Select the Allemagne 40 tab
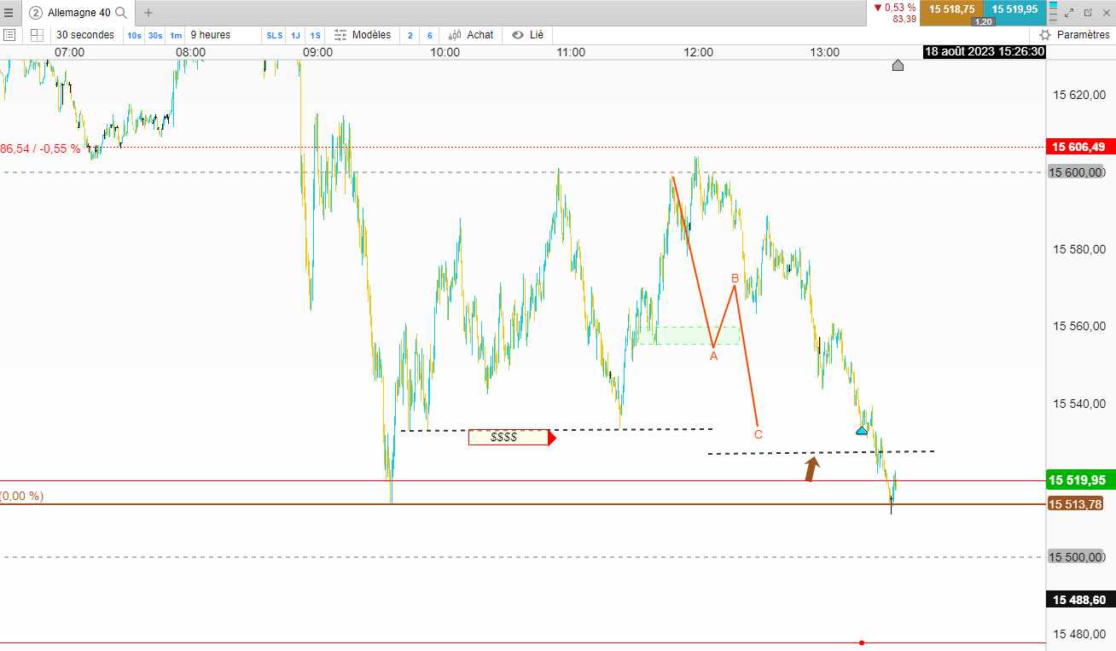Image resolution: width=1116 pixels, height=651 pixels. pos(77,13)
